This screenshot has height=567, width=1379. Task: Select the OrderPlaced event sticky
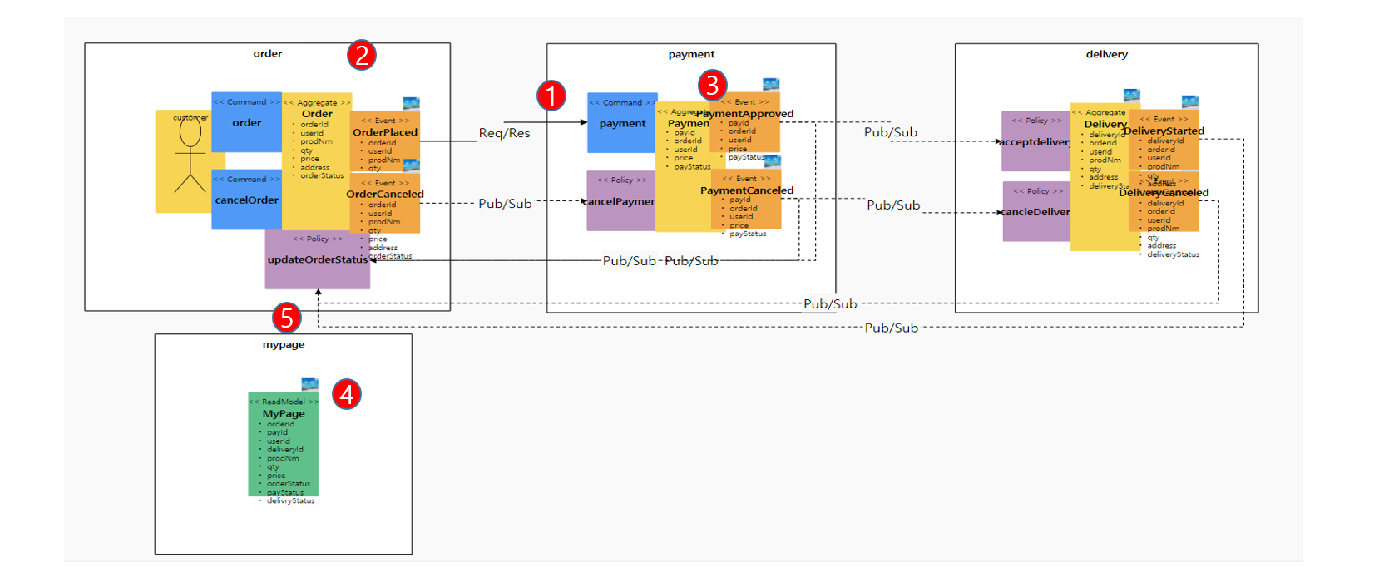pyautogui.click(x=385, y=141)
